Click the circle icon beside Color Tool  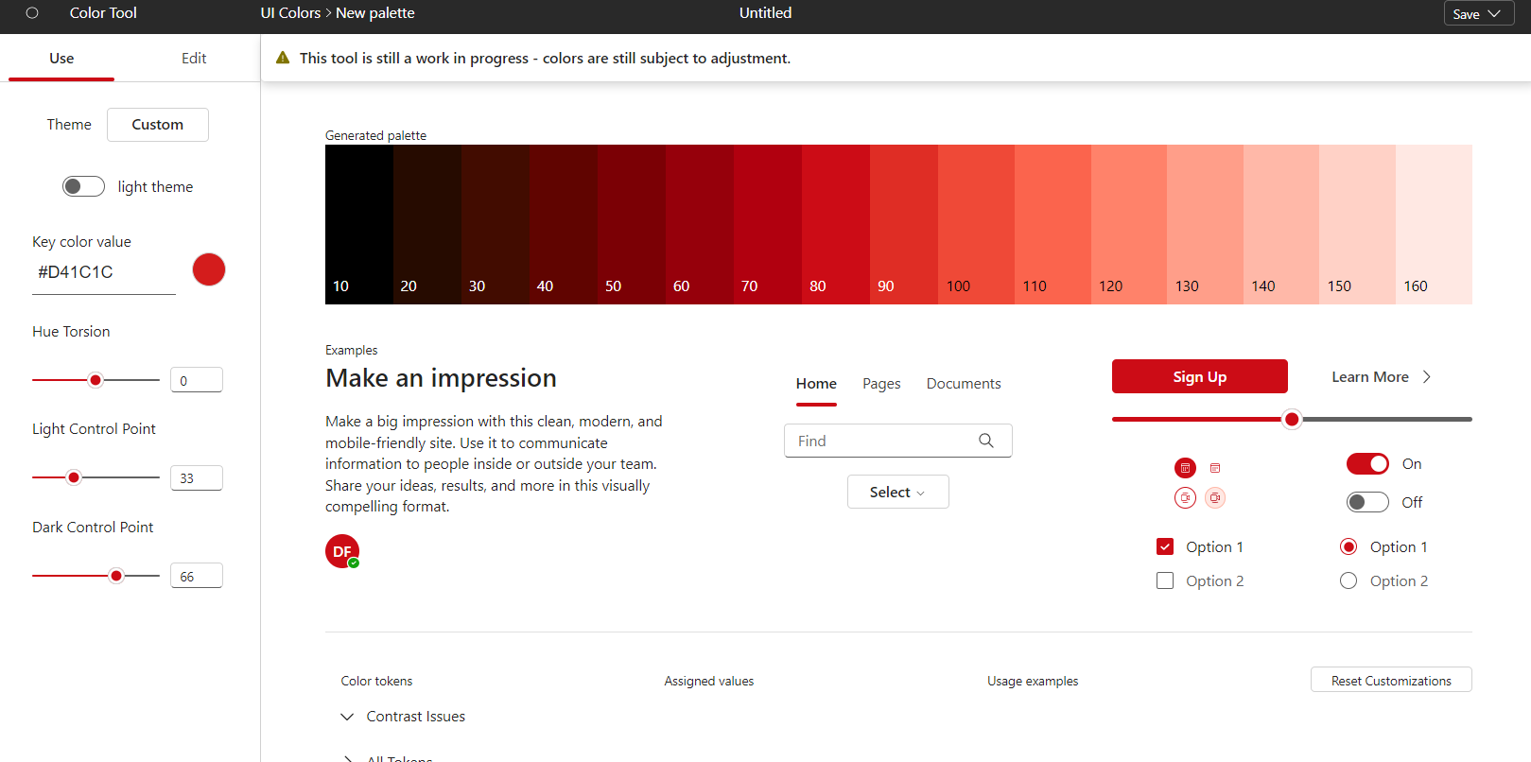pyautogui.click(x=32, y=13)
